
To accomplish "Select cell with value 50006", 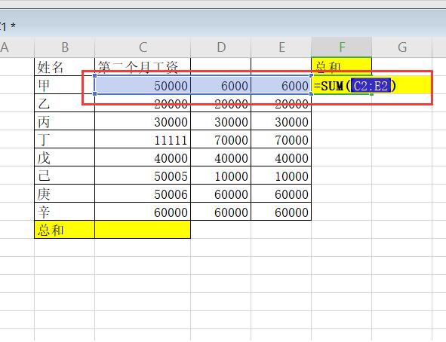I will click(143, 194).
